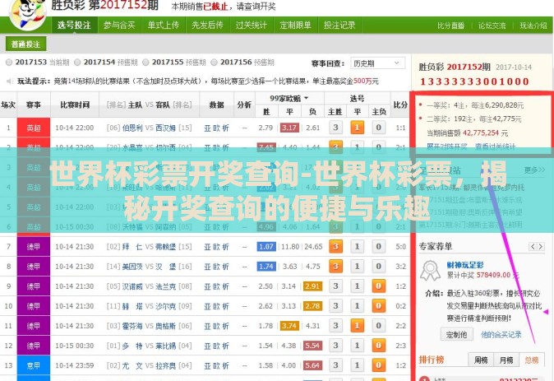554x381 pixels.
Task: Click the 2:2 score in row 11
Action: pos(400,326)
